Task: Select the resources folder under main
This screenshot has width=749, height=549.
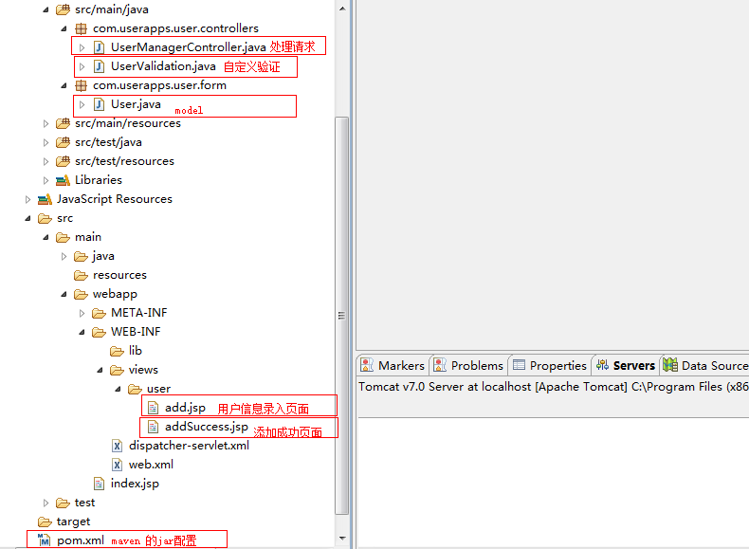Action: click(x=119, y=275)
